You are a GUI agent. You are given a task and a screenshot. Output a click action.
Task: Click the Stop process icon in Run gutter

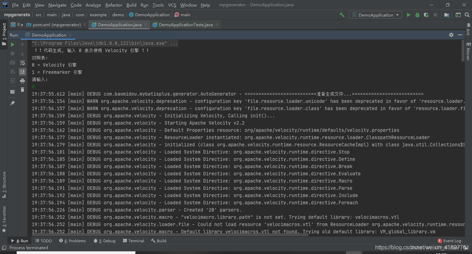click(12, 53)
